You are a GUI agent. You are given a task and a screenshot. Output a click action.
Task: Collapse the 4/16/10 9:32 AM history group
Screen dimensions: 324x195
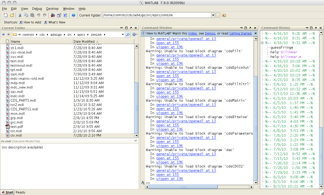click(x=263, y=43)
